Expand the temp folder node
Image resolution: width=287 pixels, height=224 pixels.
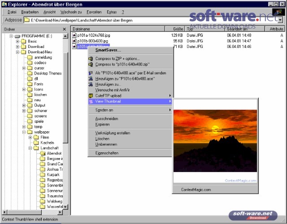click(24, 127)
